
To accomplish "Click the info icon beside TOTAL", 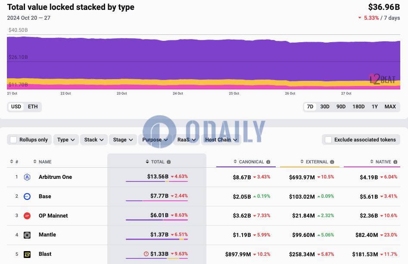I will [168, 162].
